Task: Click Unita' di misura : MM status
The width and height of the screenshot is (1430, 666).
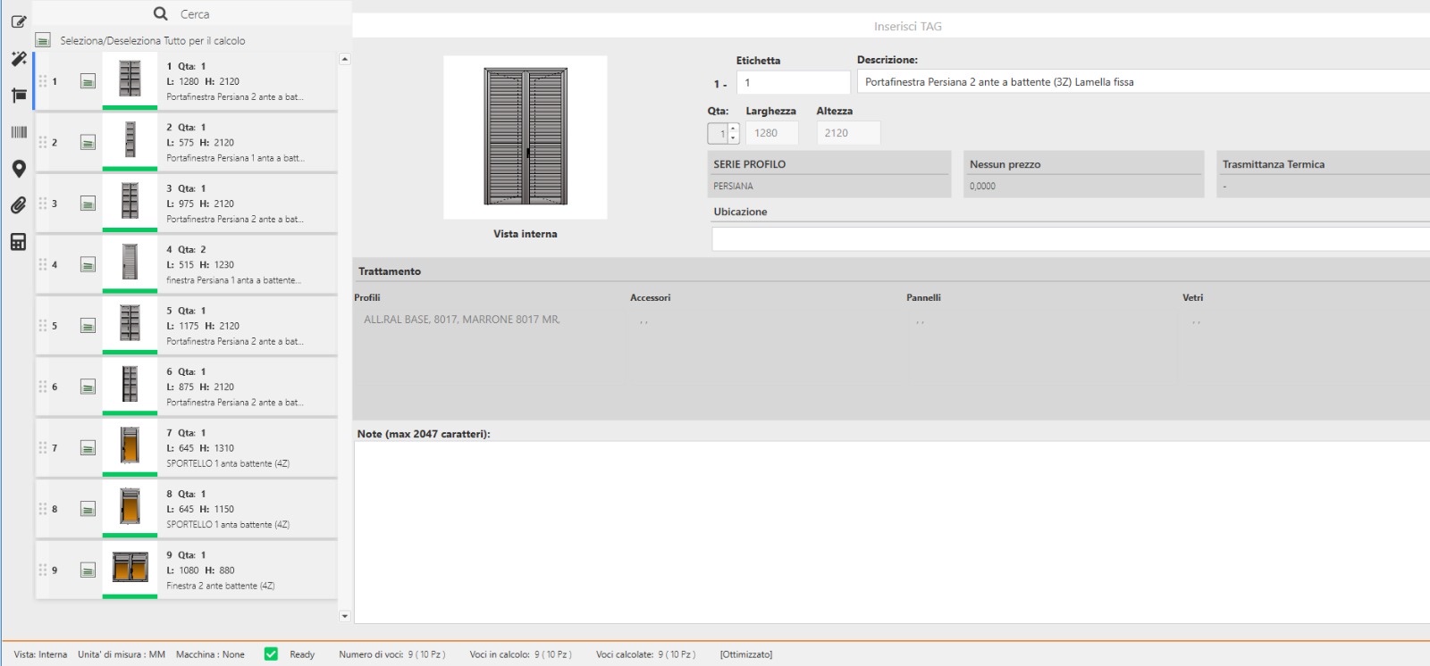Action: 122,654
